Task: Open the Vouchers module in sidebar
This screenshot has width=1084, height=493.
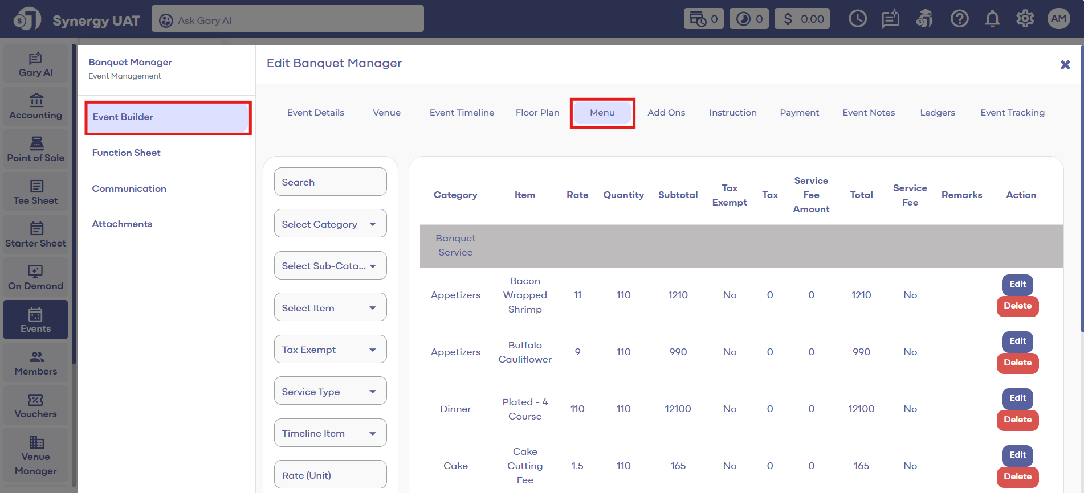Action: (35, 406)
